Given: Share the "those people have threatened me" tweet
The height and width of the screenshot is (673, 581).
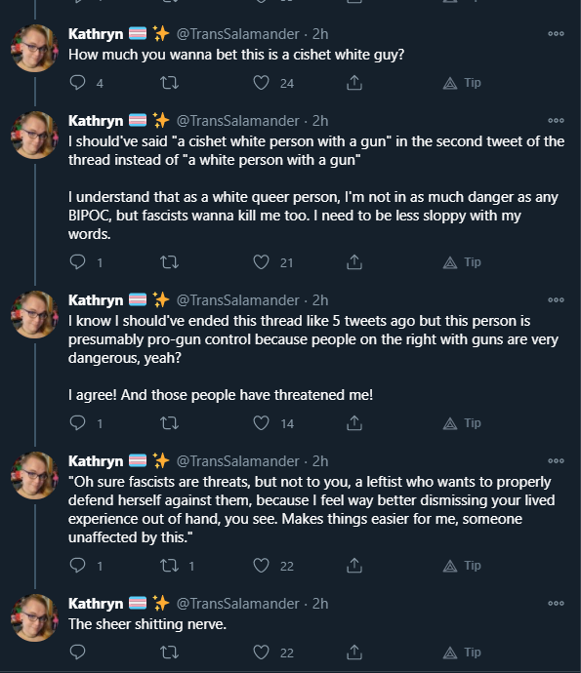Looking at the screenshot, I should tap(354, 422).
